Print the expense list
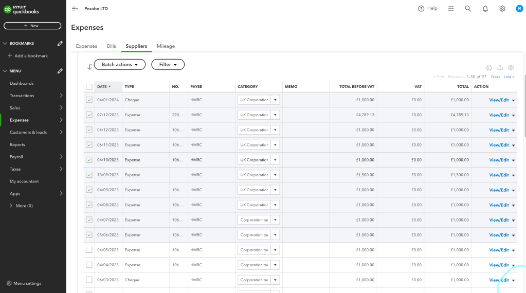The width and height of the screenshot is (526, 293). click(489, 68)
